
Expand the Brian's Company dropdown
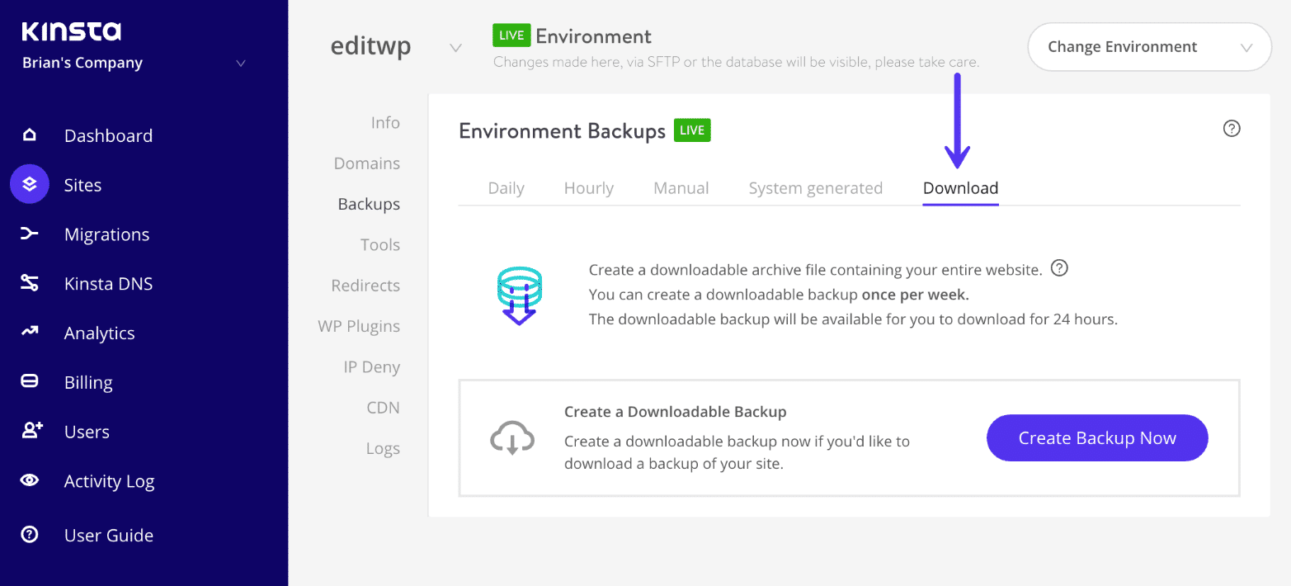(x=240, y=62)
